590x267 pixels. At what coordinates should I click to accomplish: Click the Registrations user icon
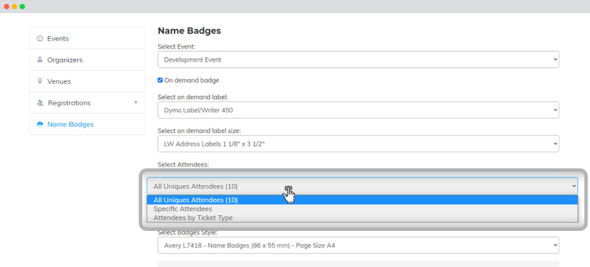coord(40,103)
